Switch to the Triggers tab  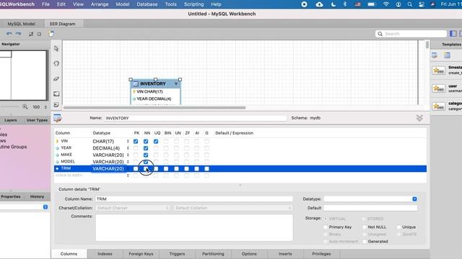[x=177, y=254]
